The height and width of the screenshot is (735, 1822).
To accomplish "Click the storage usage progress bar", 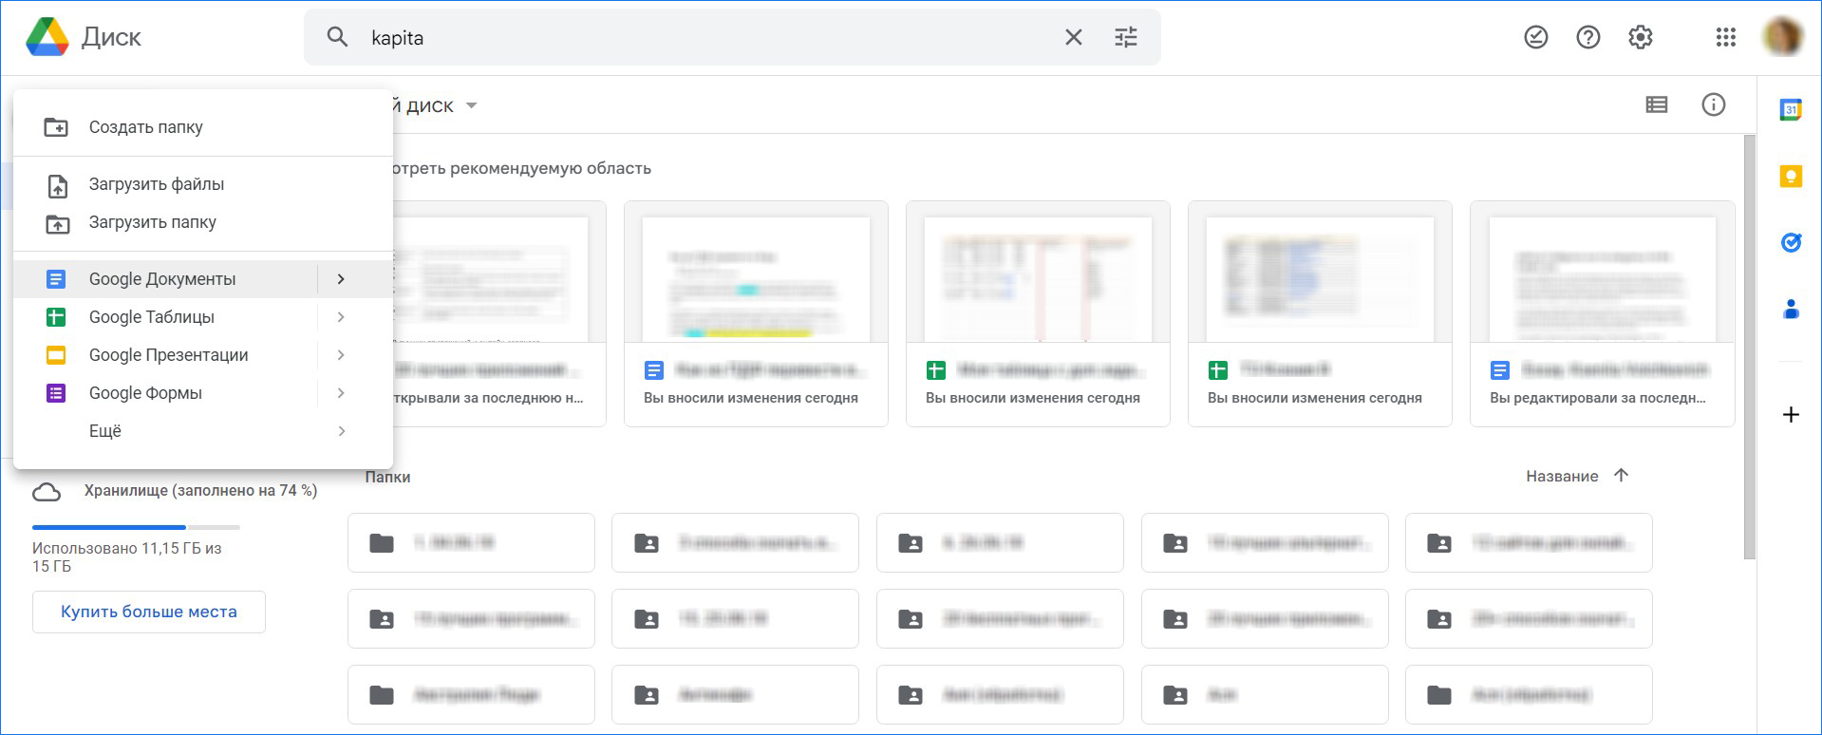I will (136, 527).
